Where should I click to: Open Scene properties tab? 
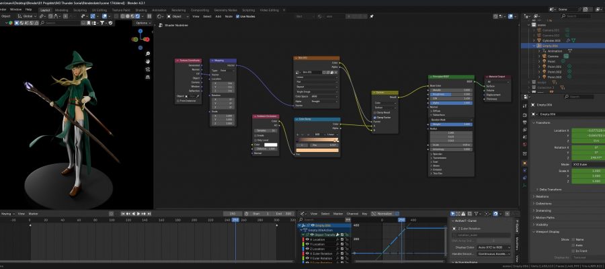pyautogui.click(x=525, y=137)
